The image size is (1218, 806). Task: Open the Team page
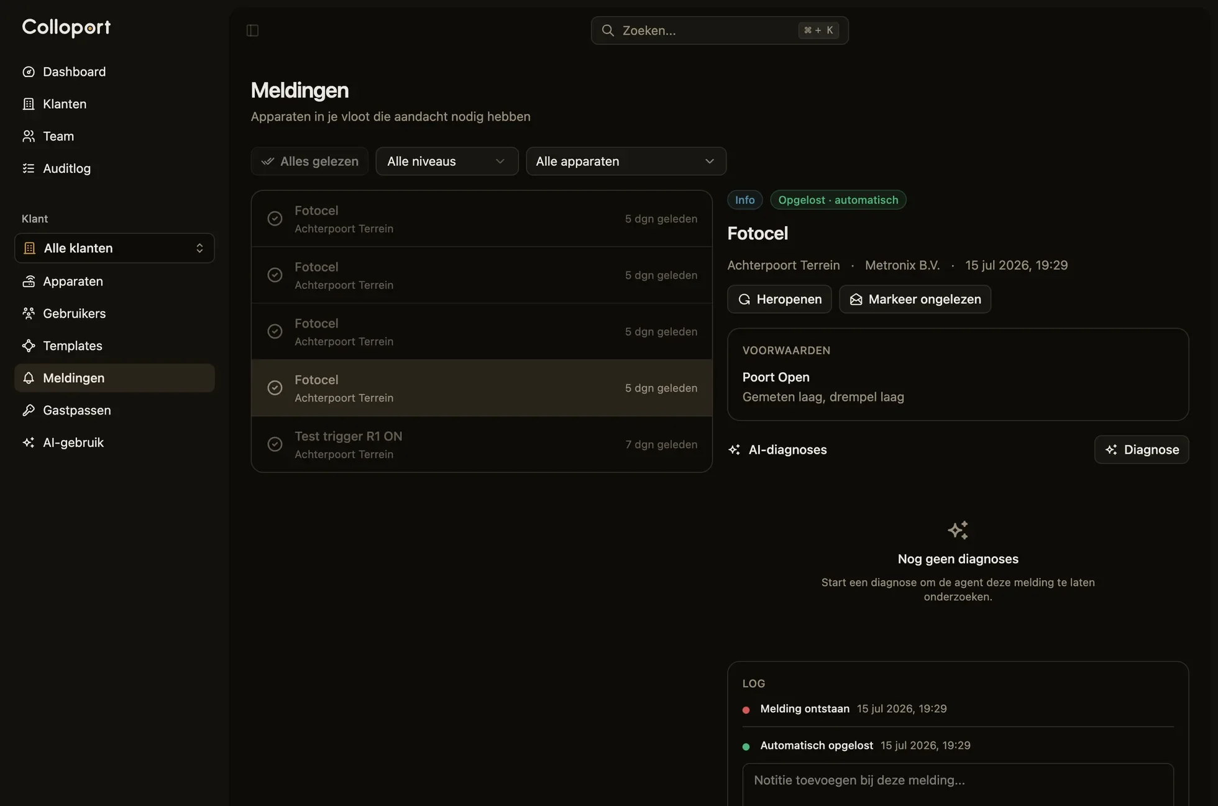(114, 136)
